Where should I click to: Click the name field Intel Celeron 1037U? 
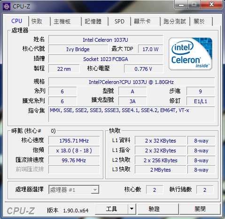tap(106, 40)
